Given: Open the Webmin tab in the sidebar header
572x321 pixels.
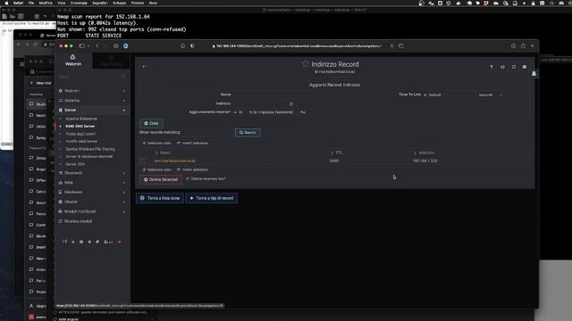Looking at the screenshot, I should point(73,61).
